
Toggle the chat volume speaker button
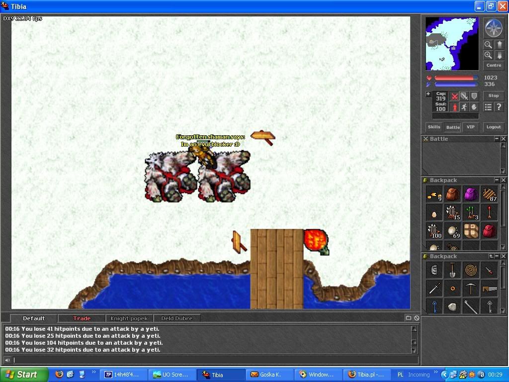click(x=7, y=360)
